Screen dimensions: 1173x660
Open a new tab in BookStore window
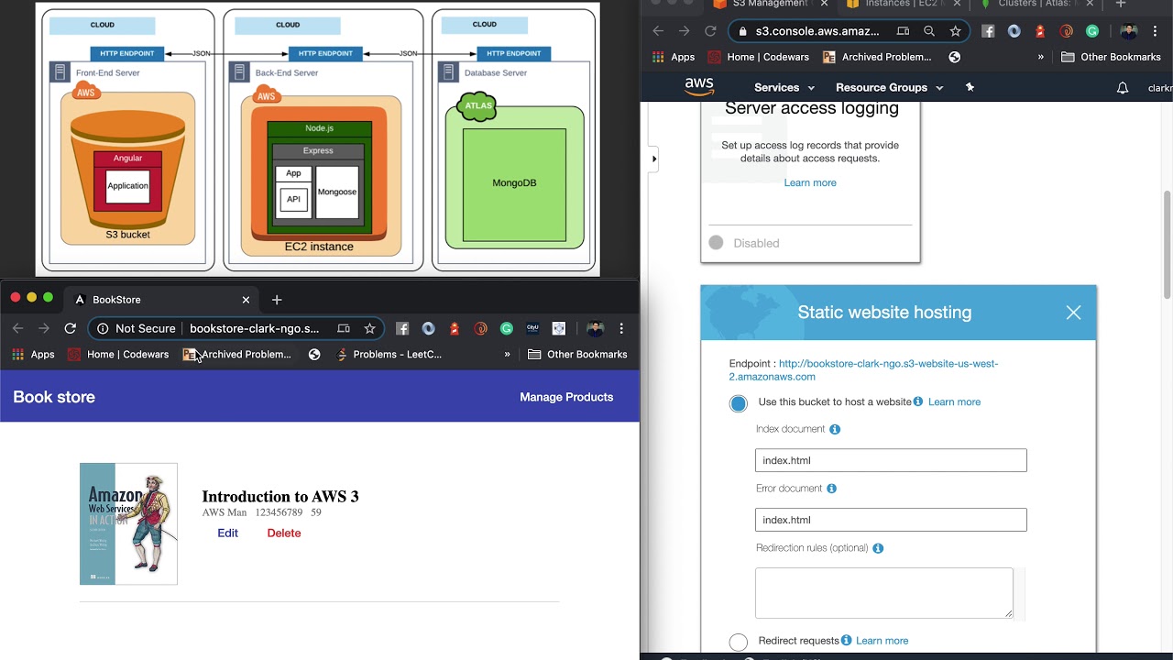(277, 300)
